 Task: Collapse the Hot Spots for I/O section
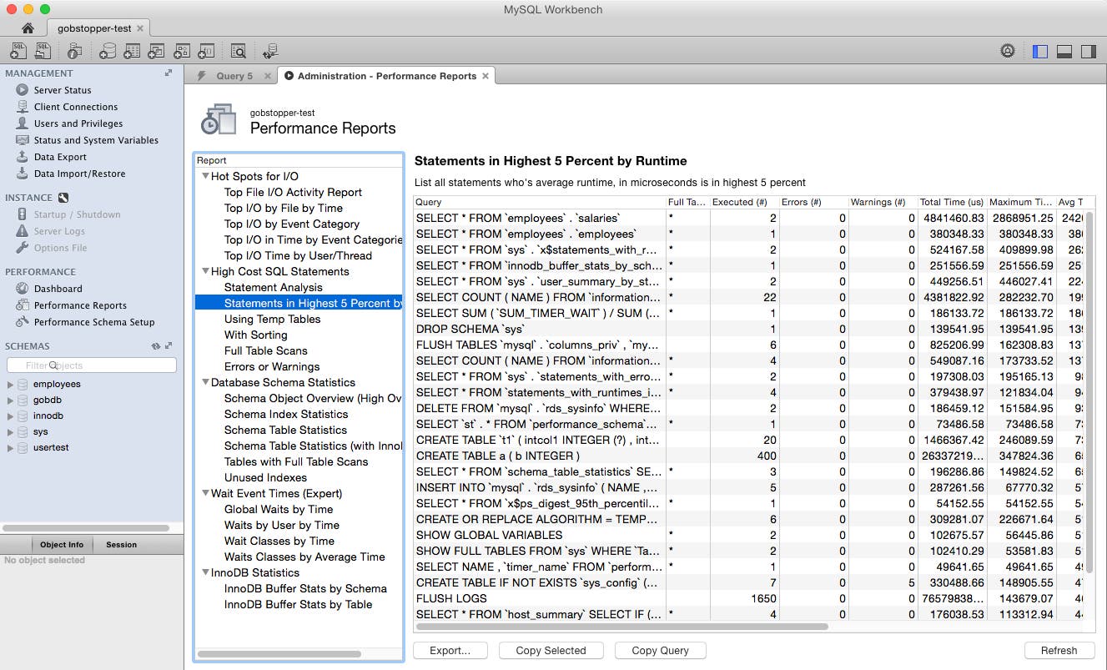point(205,176)
